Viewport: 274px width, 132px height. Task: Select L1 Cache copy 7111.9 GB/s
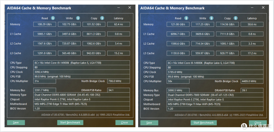(227, 34)
